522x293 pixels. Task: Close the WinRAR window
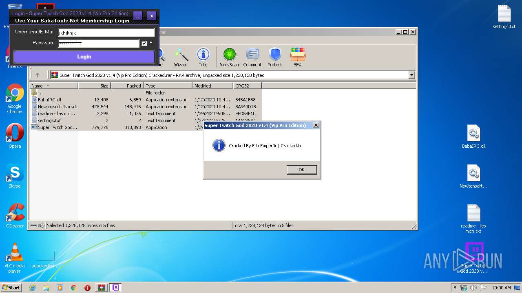(x=413, y=32)
